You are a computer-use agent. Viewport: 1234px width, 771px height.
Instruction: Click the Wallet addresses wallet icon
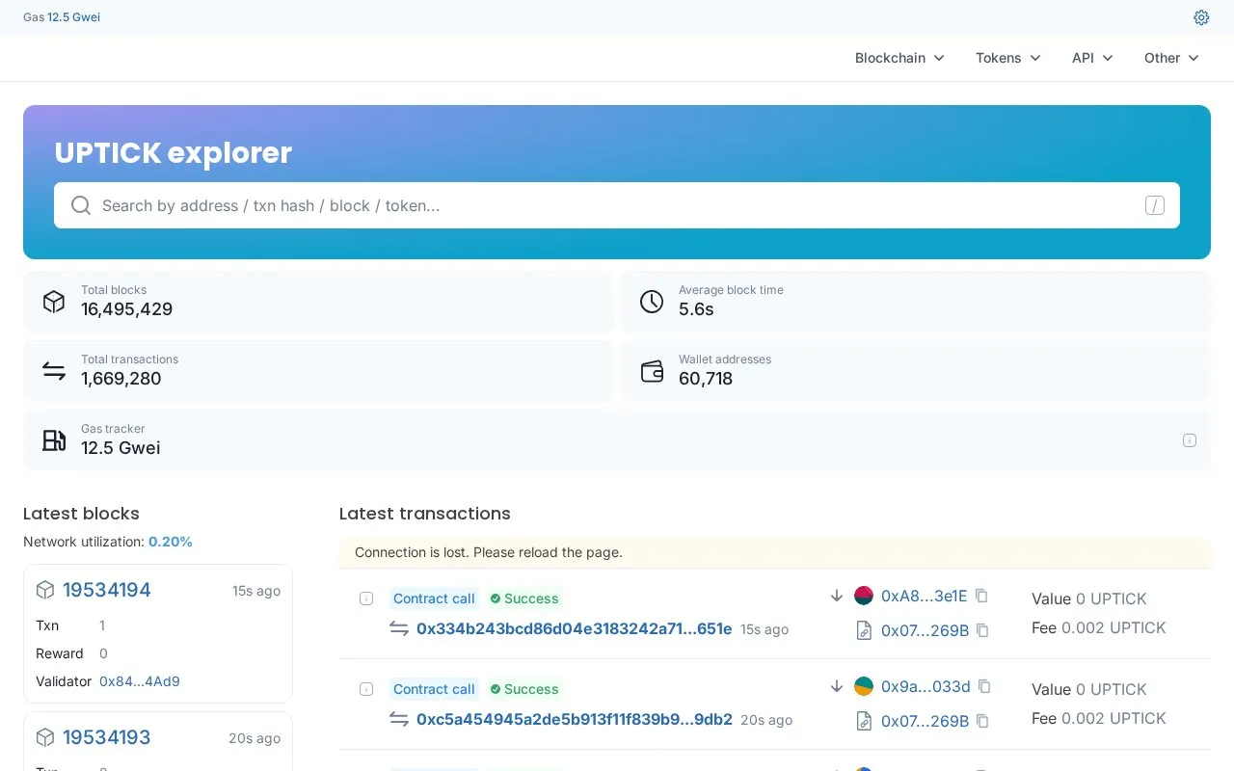pos(652,371)
